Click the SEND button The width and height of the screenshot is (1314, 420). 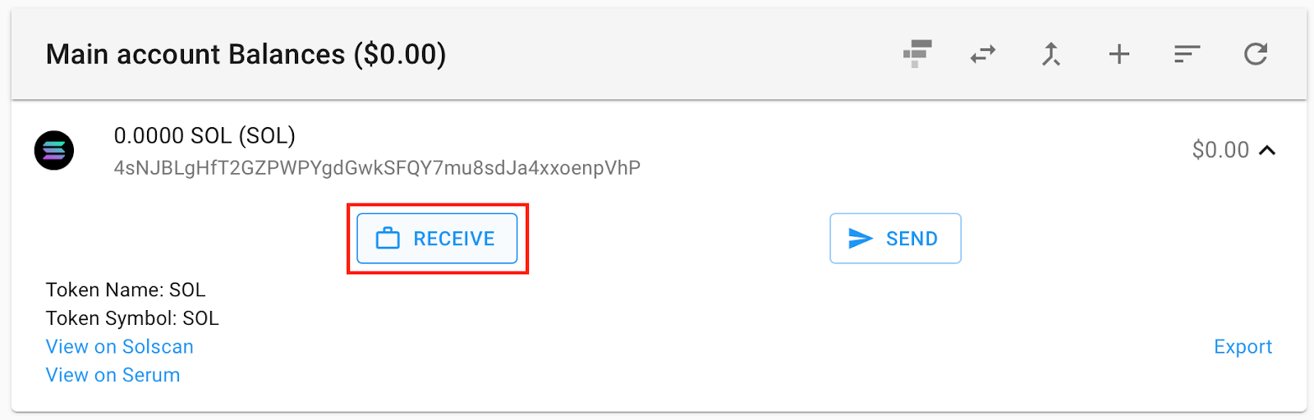pos(895,239)
